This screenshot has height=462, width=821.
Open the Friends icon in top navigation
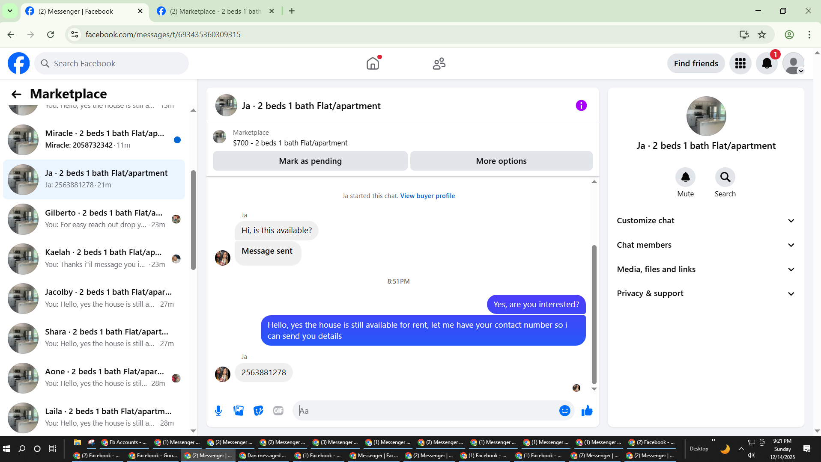coord(439,63)
